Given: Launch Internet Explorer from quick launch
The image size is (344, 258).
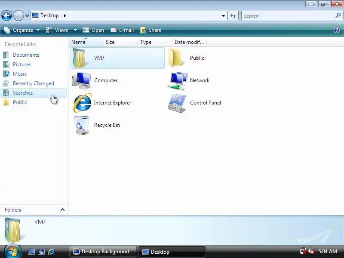Looking at the screenshot, I should [x=51, y=252].
